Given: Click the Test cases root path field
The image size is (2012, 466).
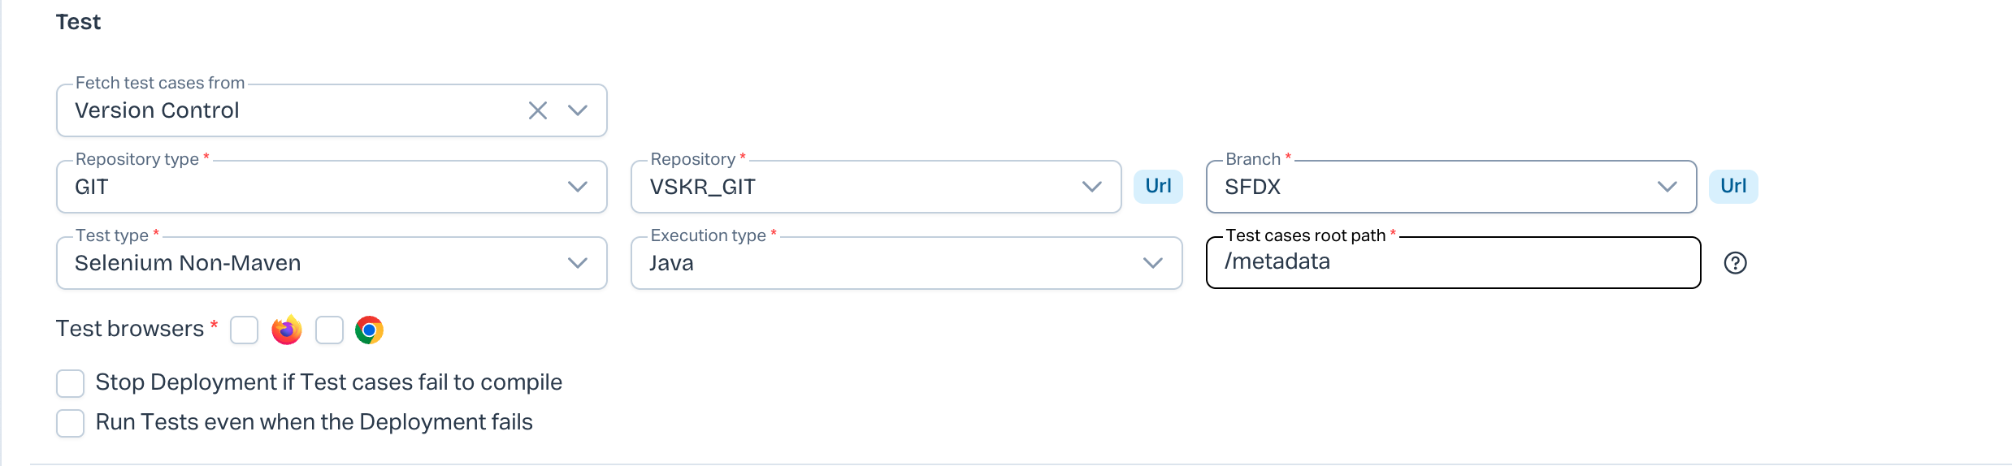Looking at the screenshot, I should (1453, 262).
